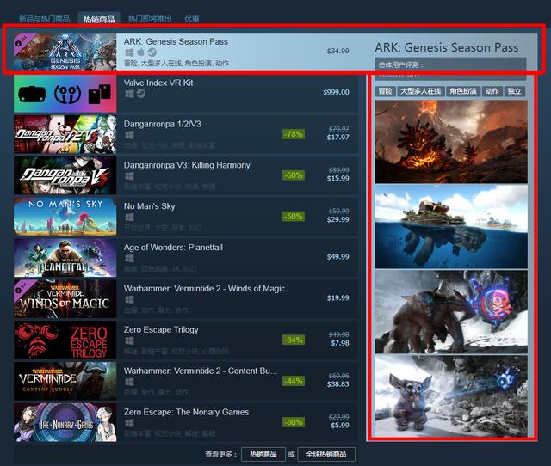Click the No Man's Sky title
Viewport: 551px width, 466px height.
point(149,206)
